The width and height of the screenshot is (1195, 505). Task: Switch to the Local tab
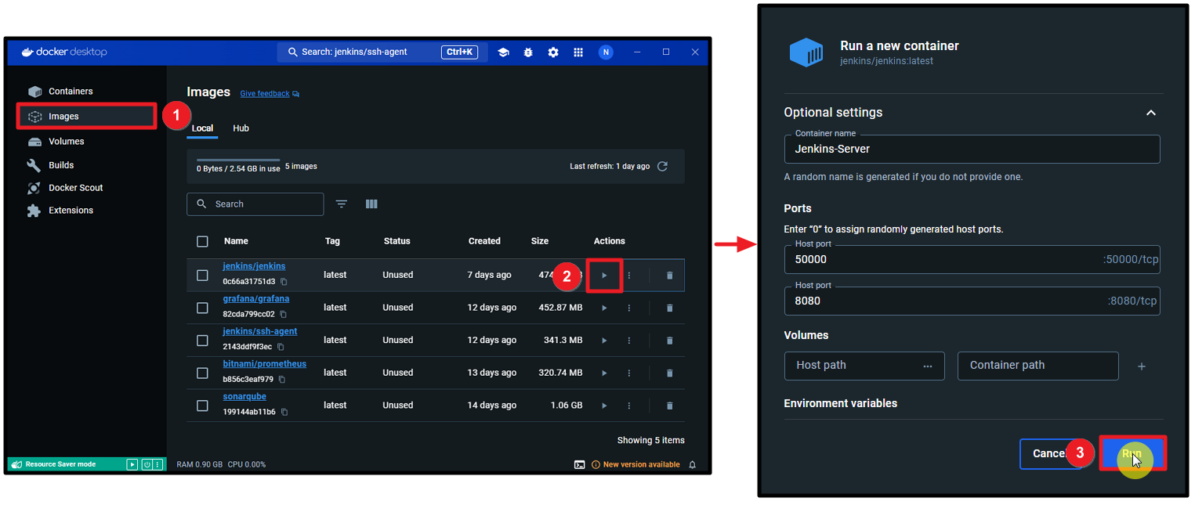click(x=202, y=128)
